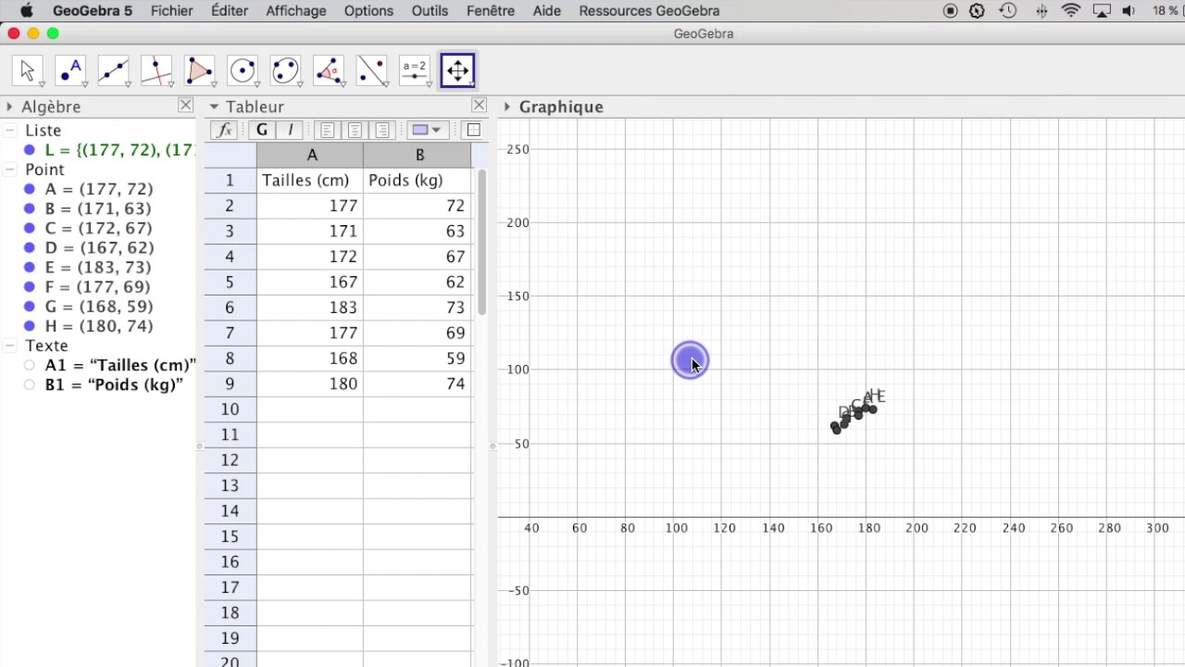
Task: Select the Point tool
Action: 70,70
